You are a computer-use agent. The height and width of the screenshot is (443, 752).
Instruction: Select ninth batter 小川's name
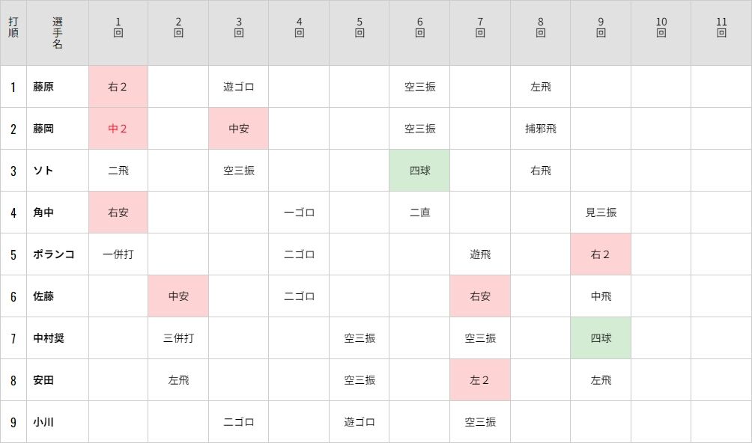(43, 422)
